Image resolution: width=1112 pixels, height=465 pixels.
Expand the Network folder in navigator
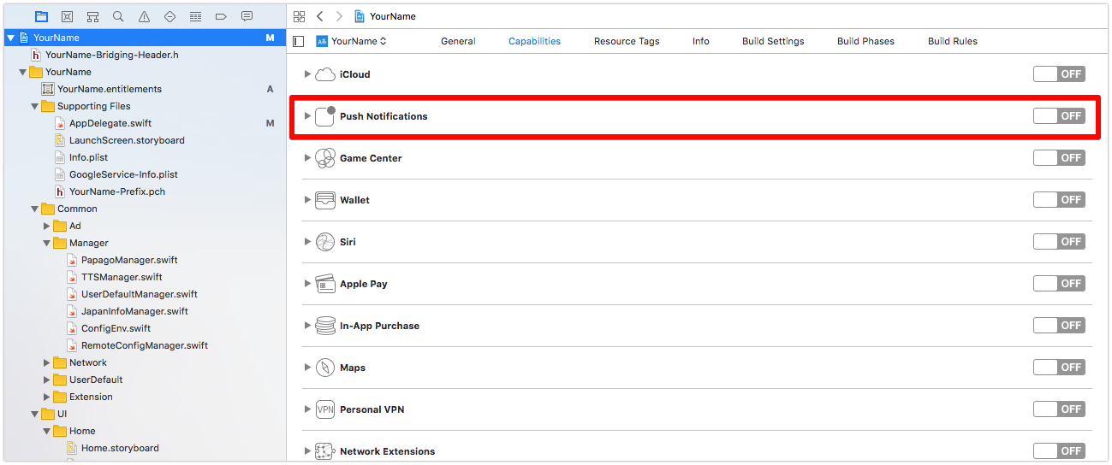tap(47, 362)
